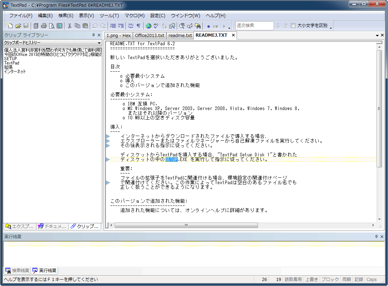
Task: Expand the macro toolbar options arrow
Action: point(229,28)
